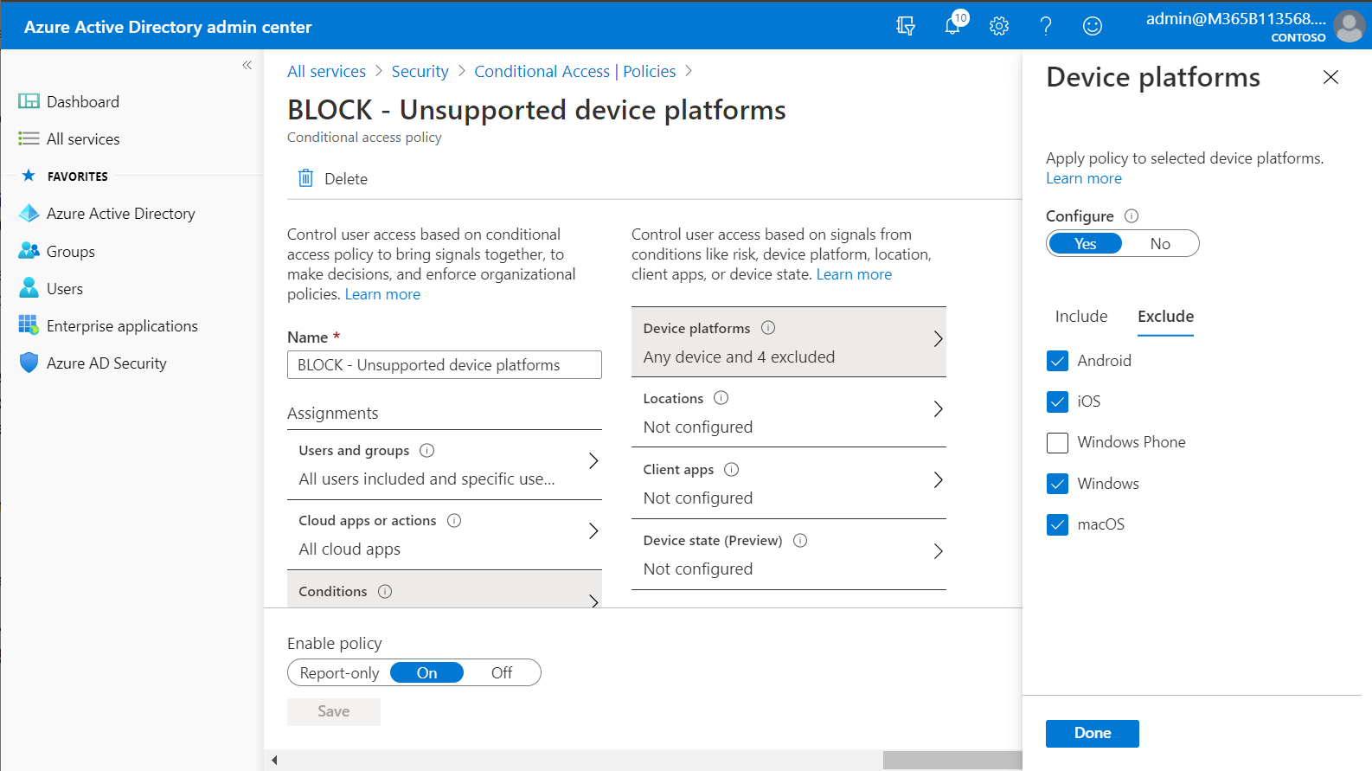Screen dimensions: 1372x771
Task: Show info tooltip for Users and groups
Action: tap(427, 450)
